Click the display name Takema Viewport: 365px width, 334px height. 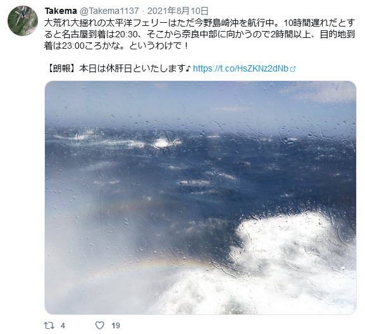click(x=61, y=11)
